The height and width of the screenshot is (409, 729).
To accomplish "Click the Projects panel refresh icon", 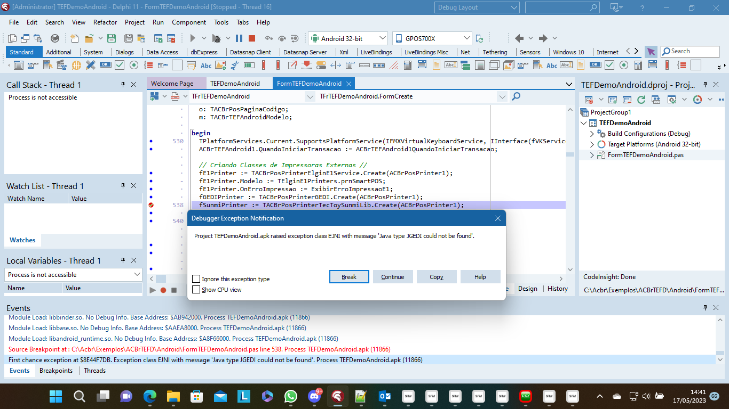I will pyautogui.click(x=641, y=100).
